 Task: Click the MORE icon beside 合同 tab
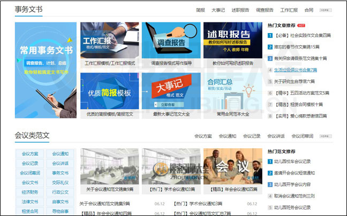[326, 10]
